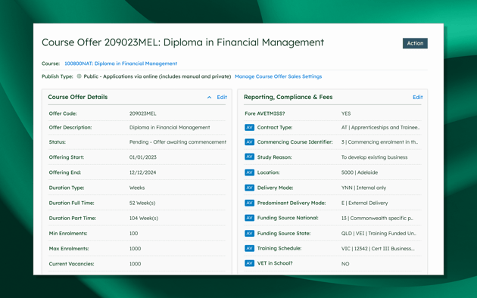
Task: Click the Offering Start date 01/01/2023
Action: tap(142, 157)
